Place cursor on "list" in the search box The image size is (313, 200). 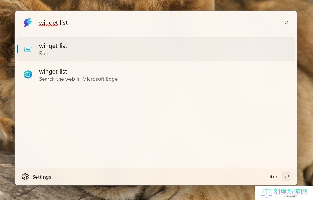click(64, 23)
